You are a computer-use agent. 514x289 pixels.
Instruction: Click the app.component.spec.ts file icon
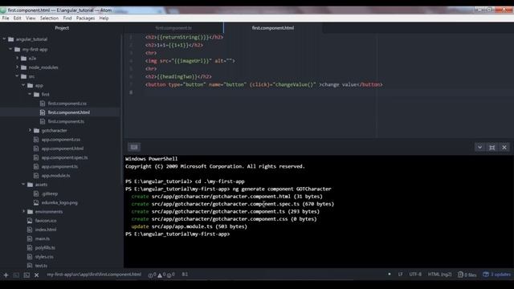(x=36, y=157)
